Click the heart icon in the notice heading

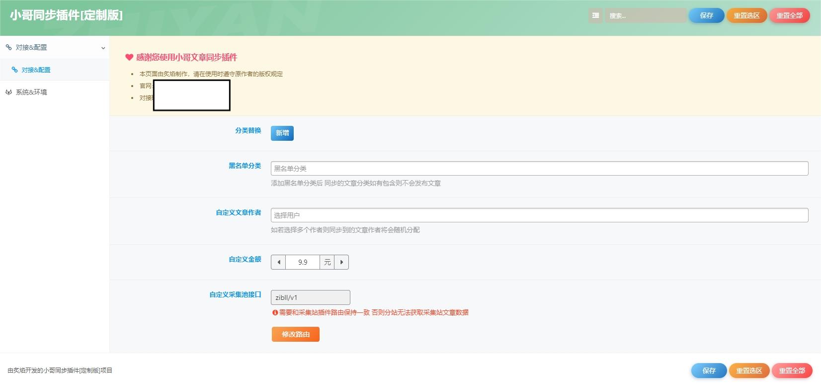pos(129,57)
